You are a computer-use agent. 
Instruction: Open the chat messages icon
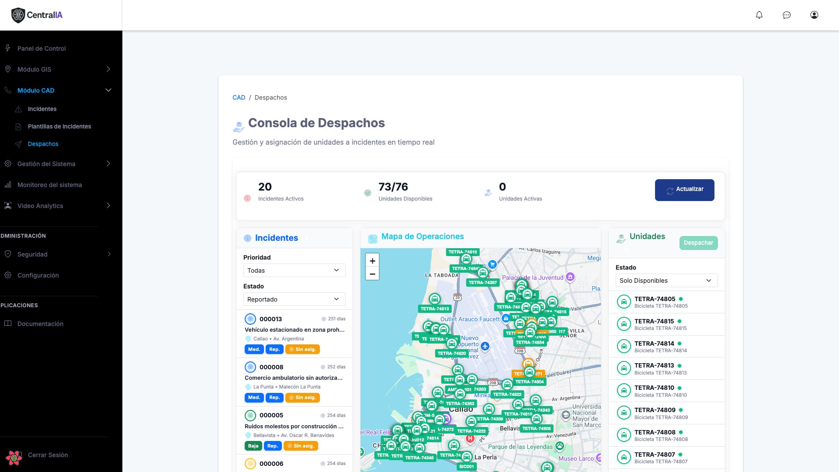(787, 15)
